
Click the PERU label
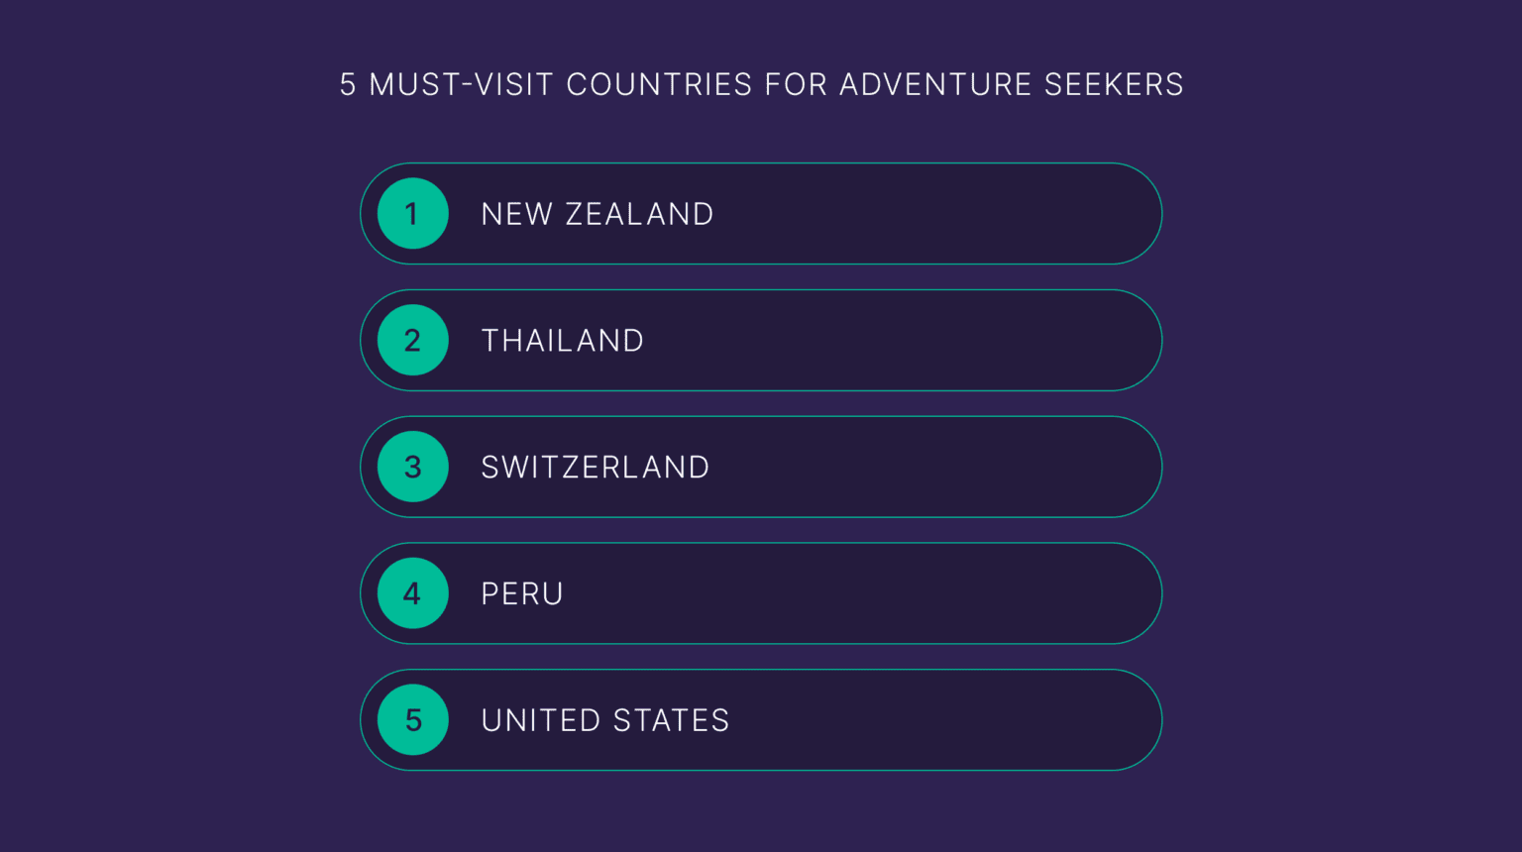pos(522,593)
